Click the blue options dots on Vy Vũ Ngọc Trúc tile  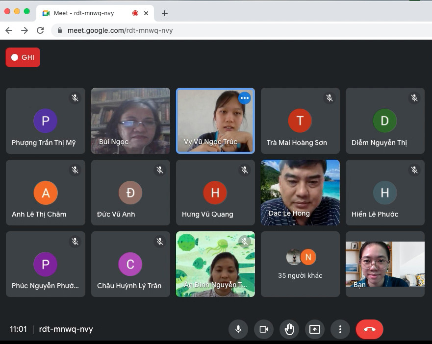(x=244, y=98)
